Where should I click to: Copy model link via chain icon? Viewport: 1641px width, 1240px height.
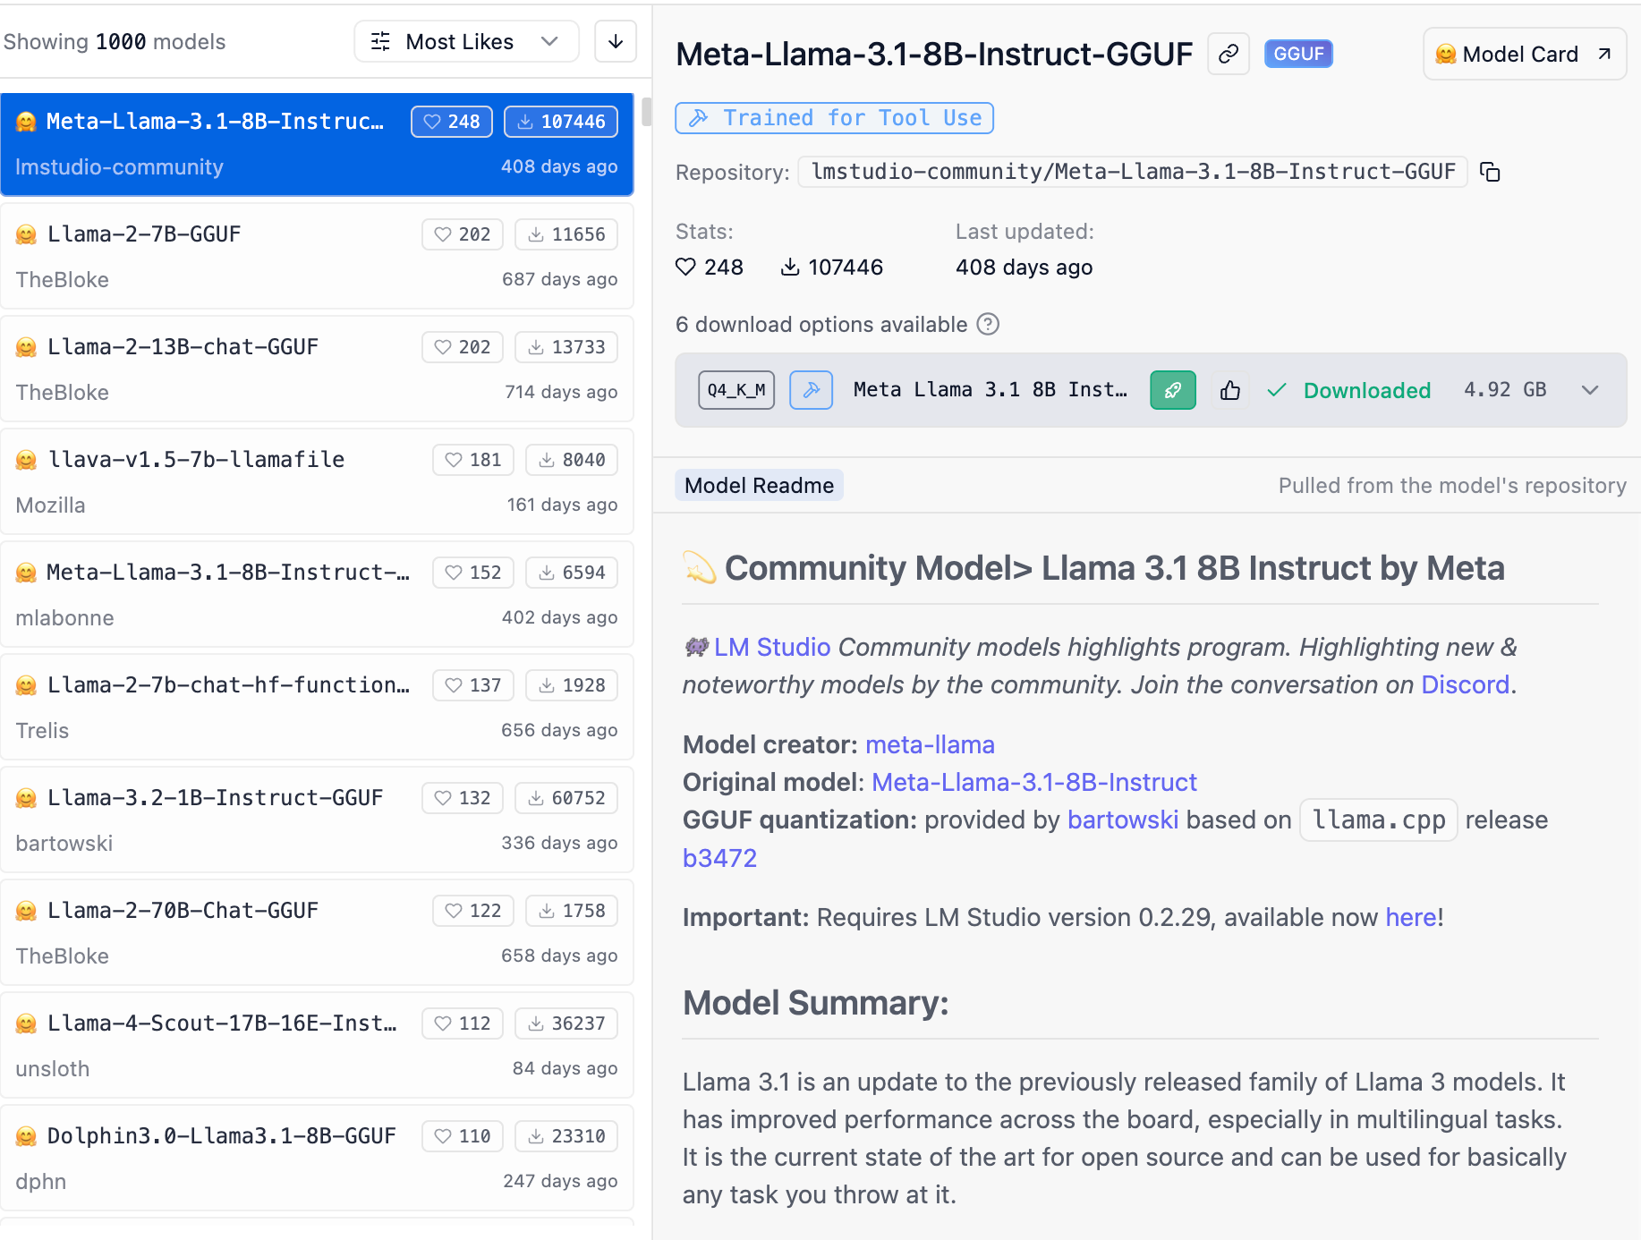(1229, 54)
